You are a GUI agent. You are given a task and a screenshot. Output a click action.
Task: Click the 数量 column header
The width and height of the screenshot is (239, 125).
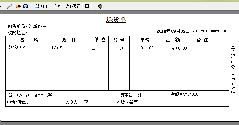pyautogui.click(x=119, y=40)
